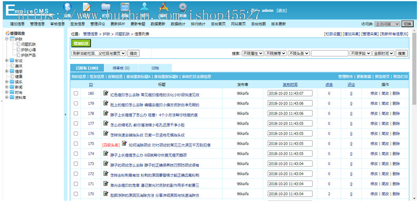
Task: Open the User person icon in header
Action: tap(144, 7)
